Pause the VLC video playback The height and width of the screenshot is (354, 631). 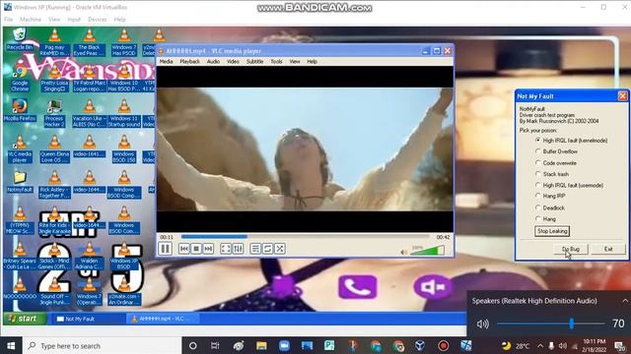(165, 249)
